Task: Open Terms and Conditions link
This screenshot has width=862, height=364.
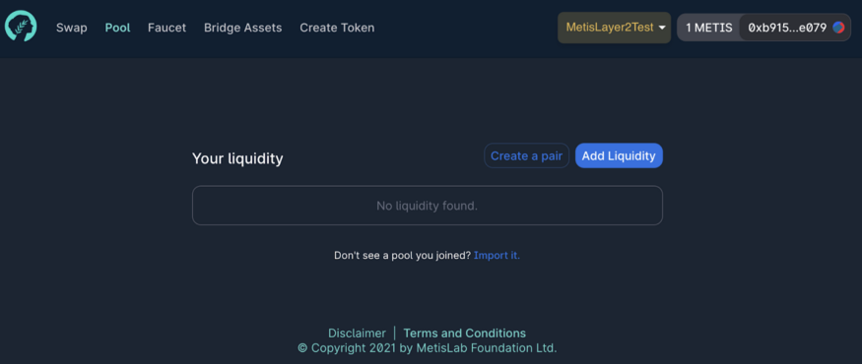Action: 465,334
